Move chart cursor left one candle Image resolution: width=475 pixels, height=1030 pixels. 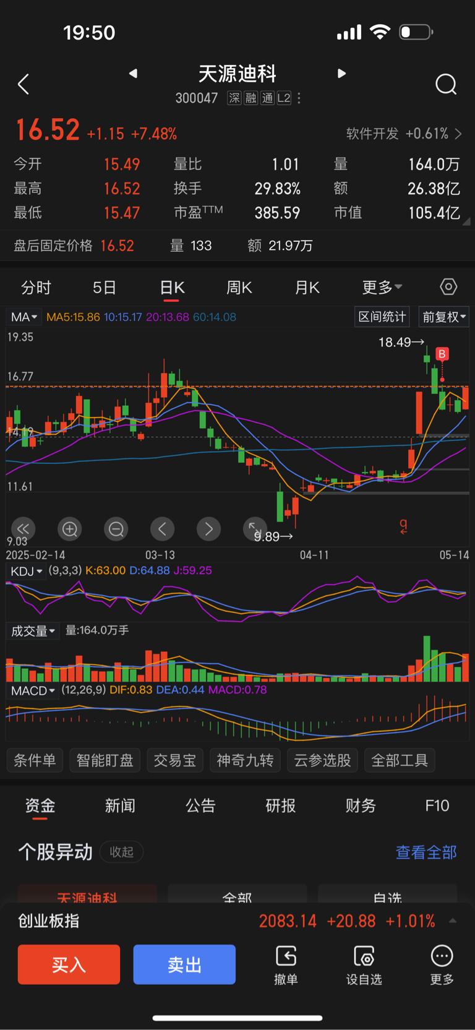tap(162, 529)
